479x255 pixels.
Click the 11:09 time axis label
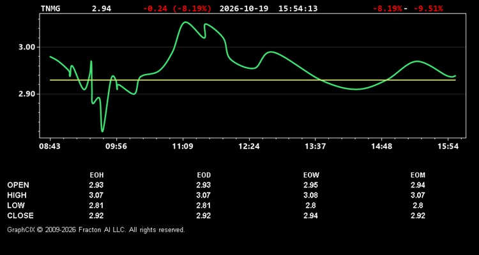183,147
